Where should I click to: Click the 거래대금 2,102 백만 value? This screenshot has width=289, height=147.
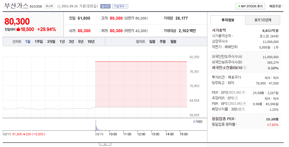pyautogui.click(x=187, y=31)
